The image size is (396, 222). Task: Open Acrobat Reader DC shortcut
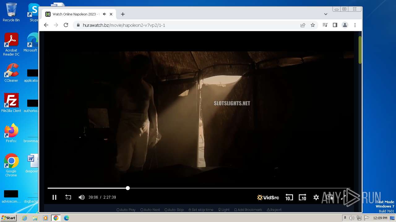[x=11, y=44]
